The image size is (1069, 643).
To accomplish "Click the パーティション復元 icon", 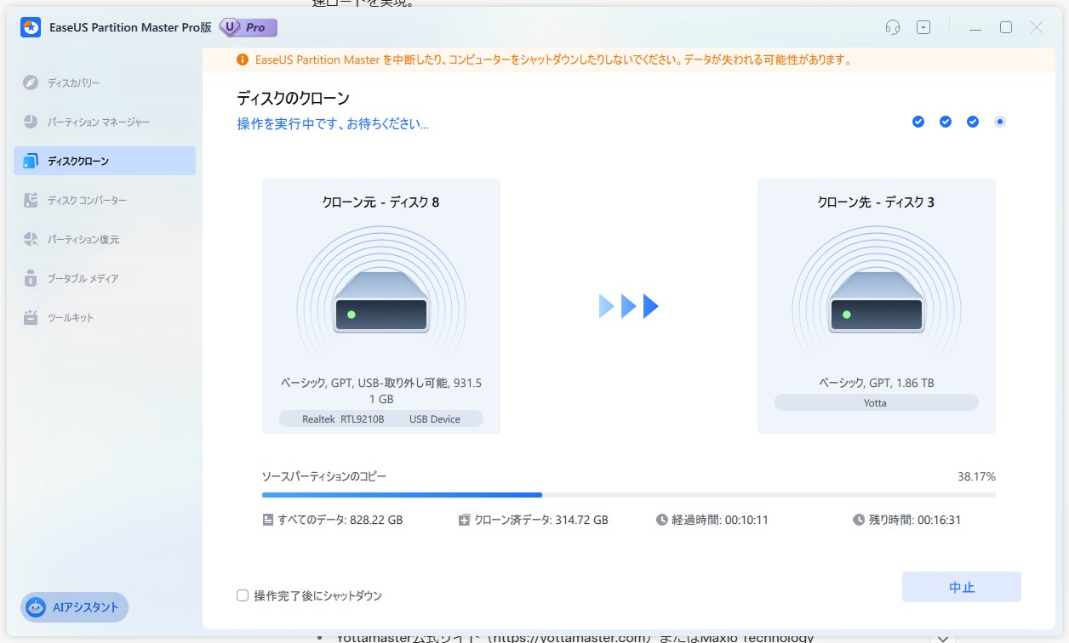I will pos(31,239).
